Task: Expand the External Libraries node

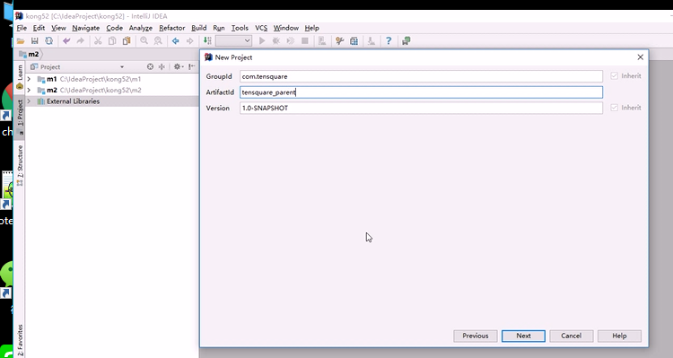Action: 29,101
